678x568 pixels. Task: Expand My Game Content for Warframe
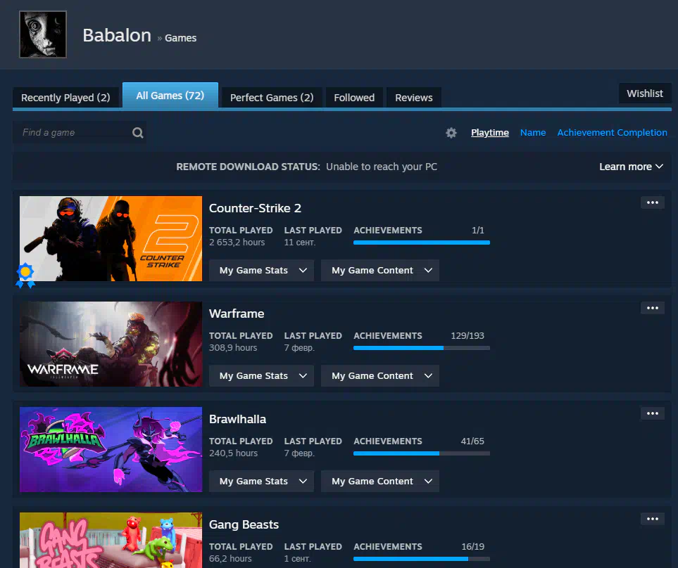click(x=380, y=376)
